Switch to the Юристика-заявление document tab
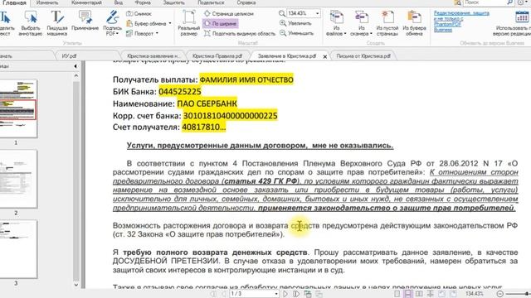Image resolution: width=531 pixels, height=298 pixels. click(x=153, y=56)
